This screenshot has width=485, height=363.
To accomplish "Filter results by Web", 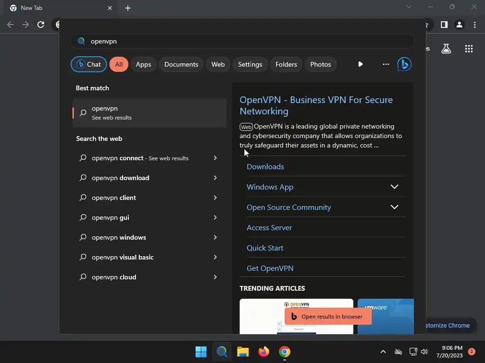I will tap(218, 64).
